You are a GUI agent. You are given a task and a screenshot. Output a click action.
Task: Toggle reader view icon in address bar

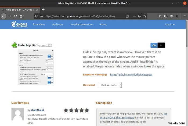click(127, 16)
